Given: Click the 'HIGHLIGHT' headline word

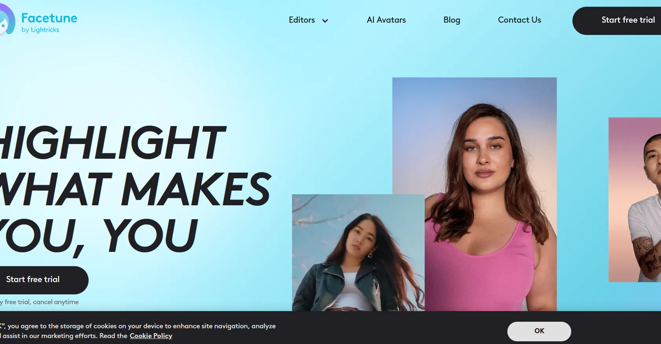Looking at the screenshot, I should [x=113, y=143].
